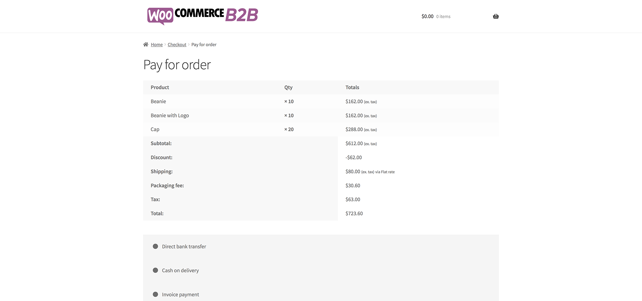Click the "0 items" cart text

tap(443, 17)
